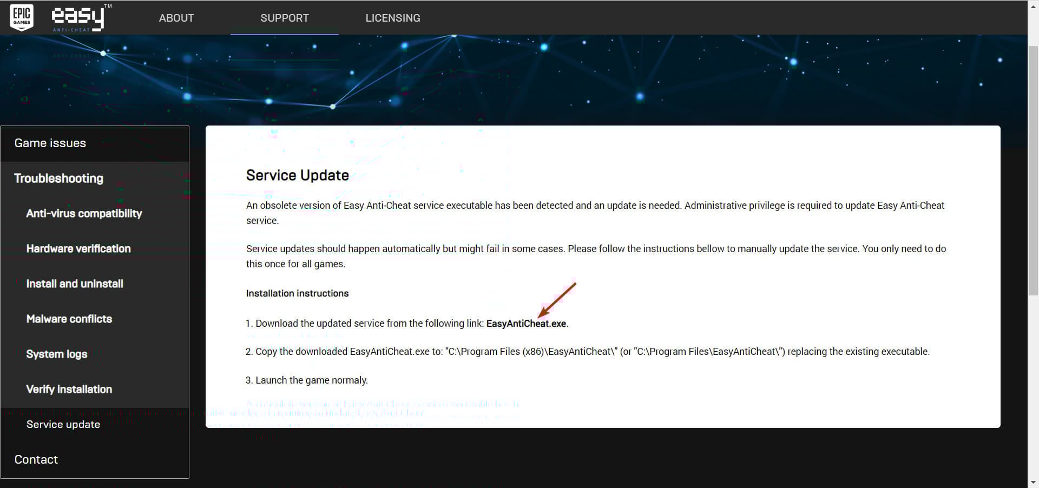Select the Service update entry
This screenshot has width=1039, height=488.
[x=63, y=424]
